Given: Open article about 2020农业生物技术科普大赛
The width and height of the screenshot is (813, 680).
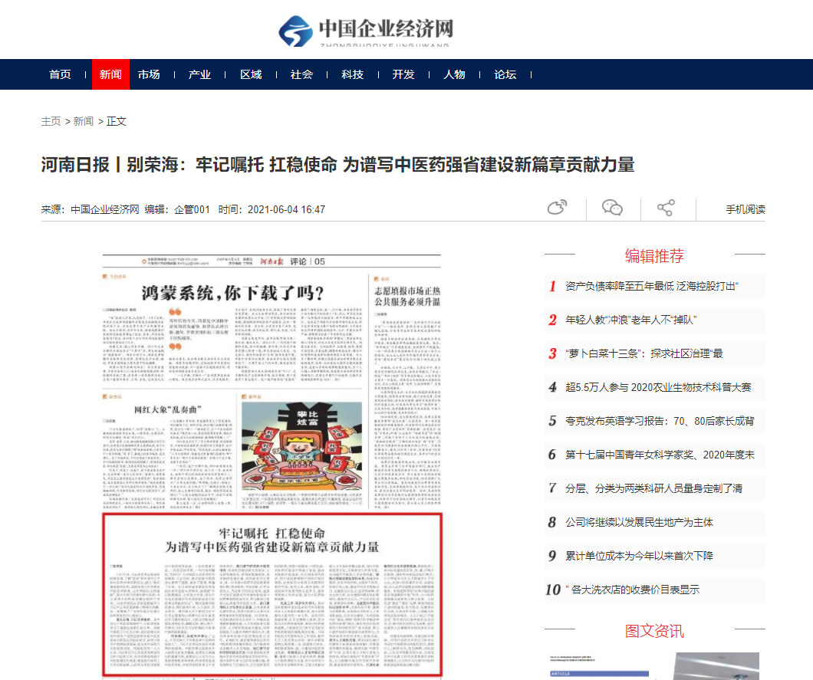Looking at the screenshot, I should [x=658, y=387].
